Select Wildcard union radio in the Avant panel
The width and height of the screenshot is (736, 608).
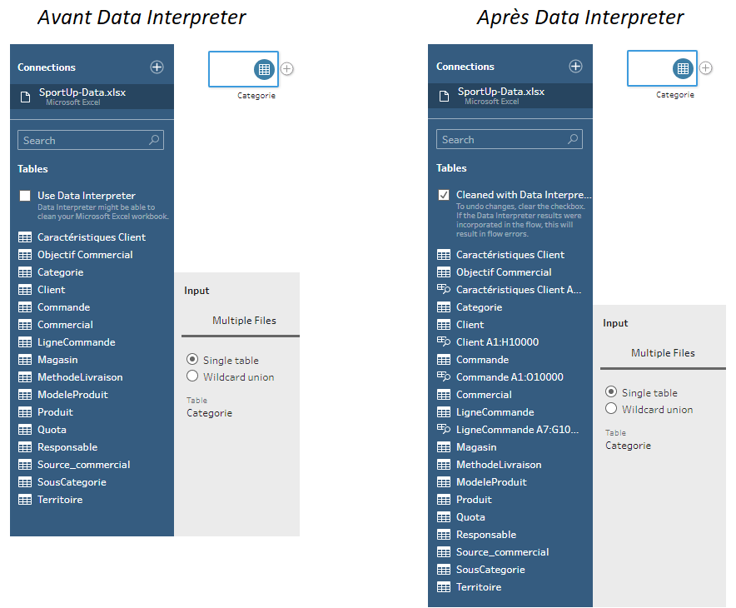[192, 376]
